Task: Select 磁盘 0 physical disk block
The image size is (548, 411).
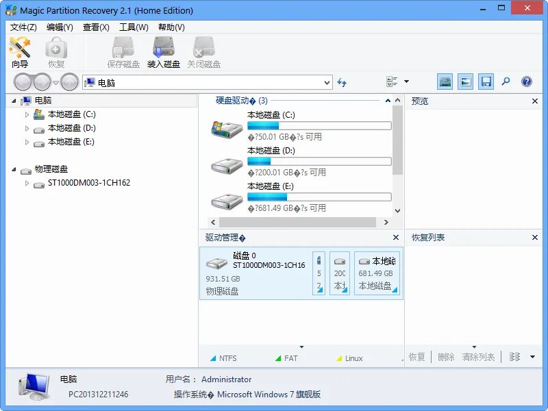Action: [256, 273]
